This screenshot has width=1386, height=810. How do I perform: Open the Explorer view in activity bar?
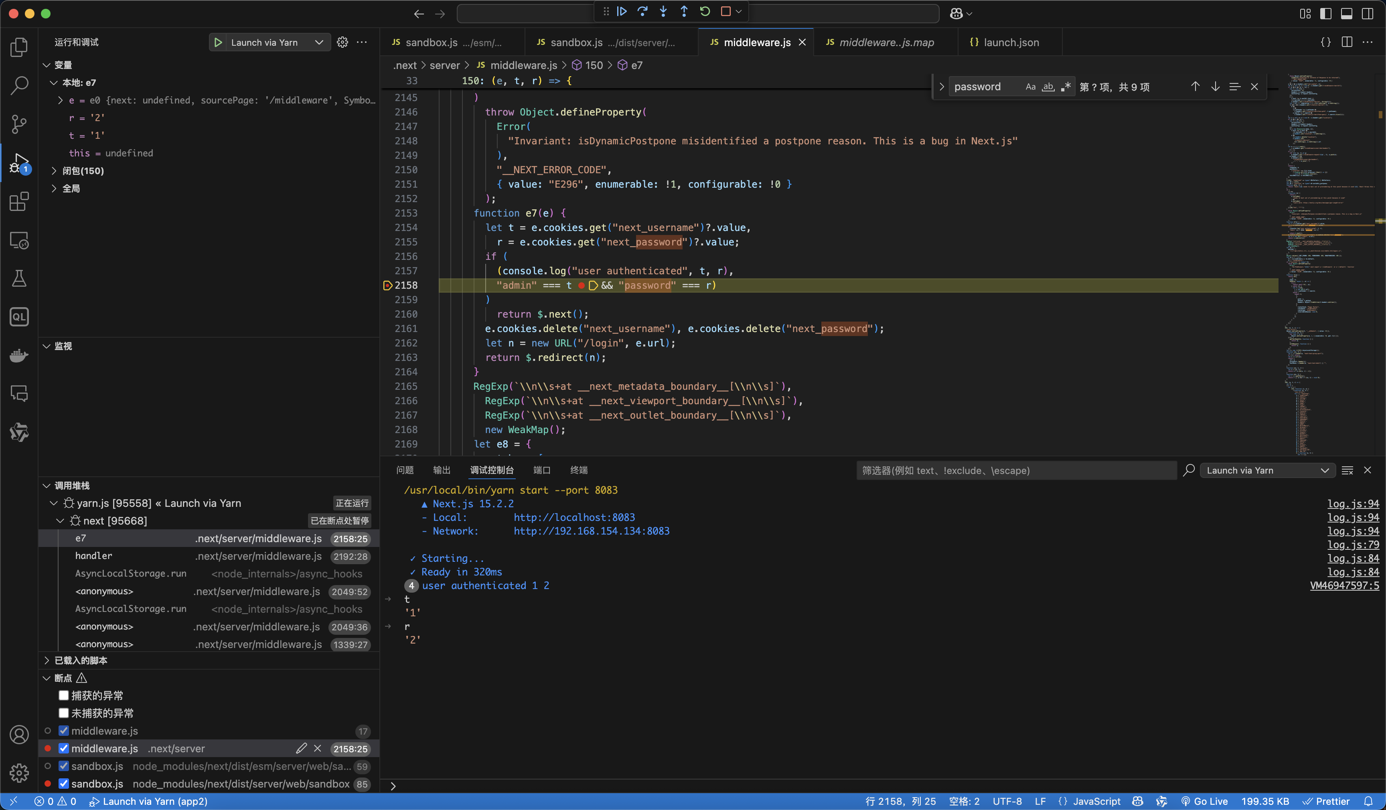[19, 47]
